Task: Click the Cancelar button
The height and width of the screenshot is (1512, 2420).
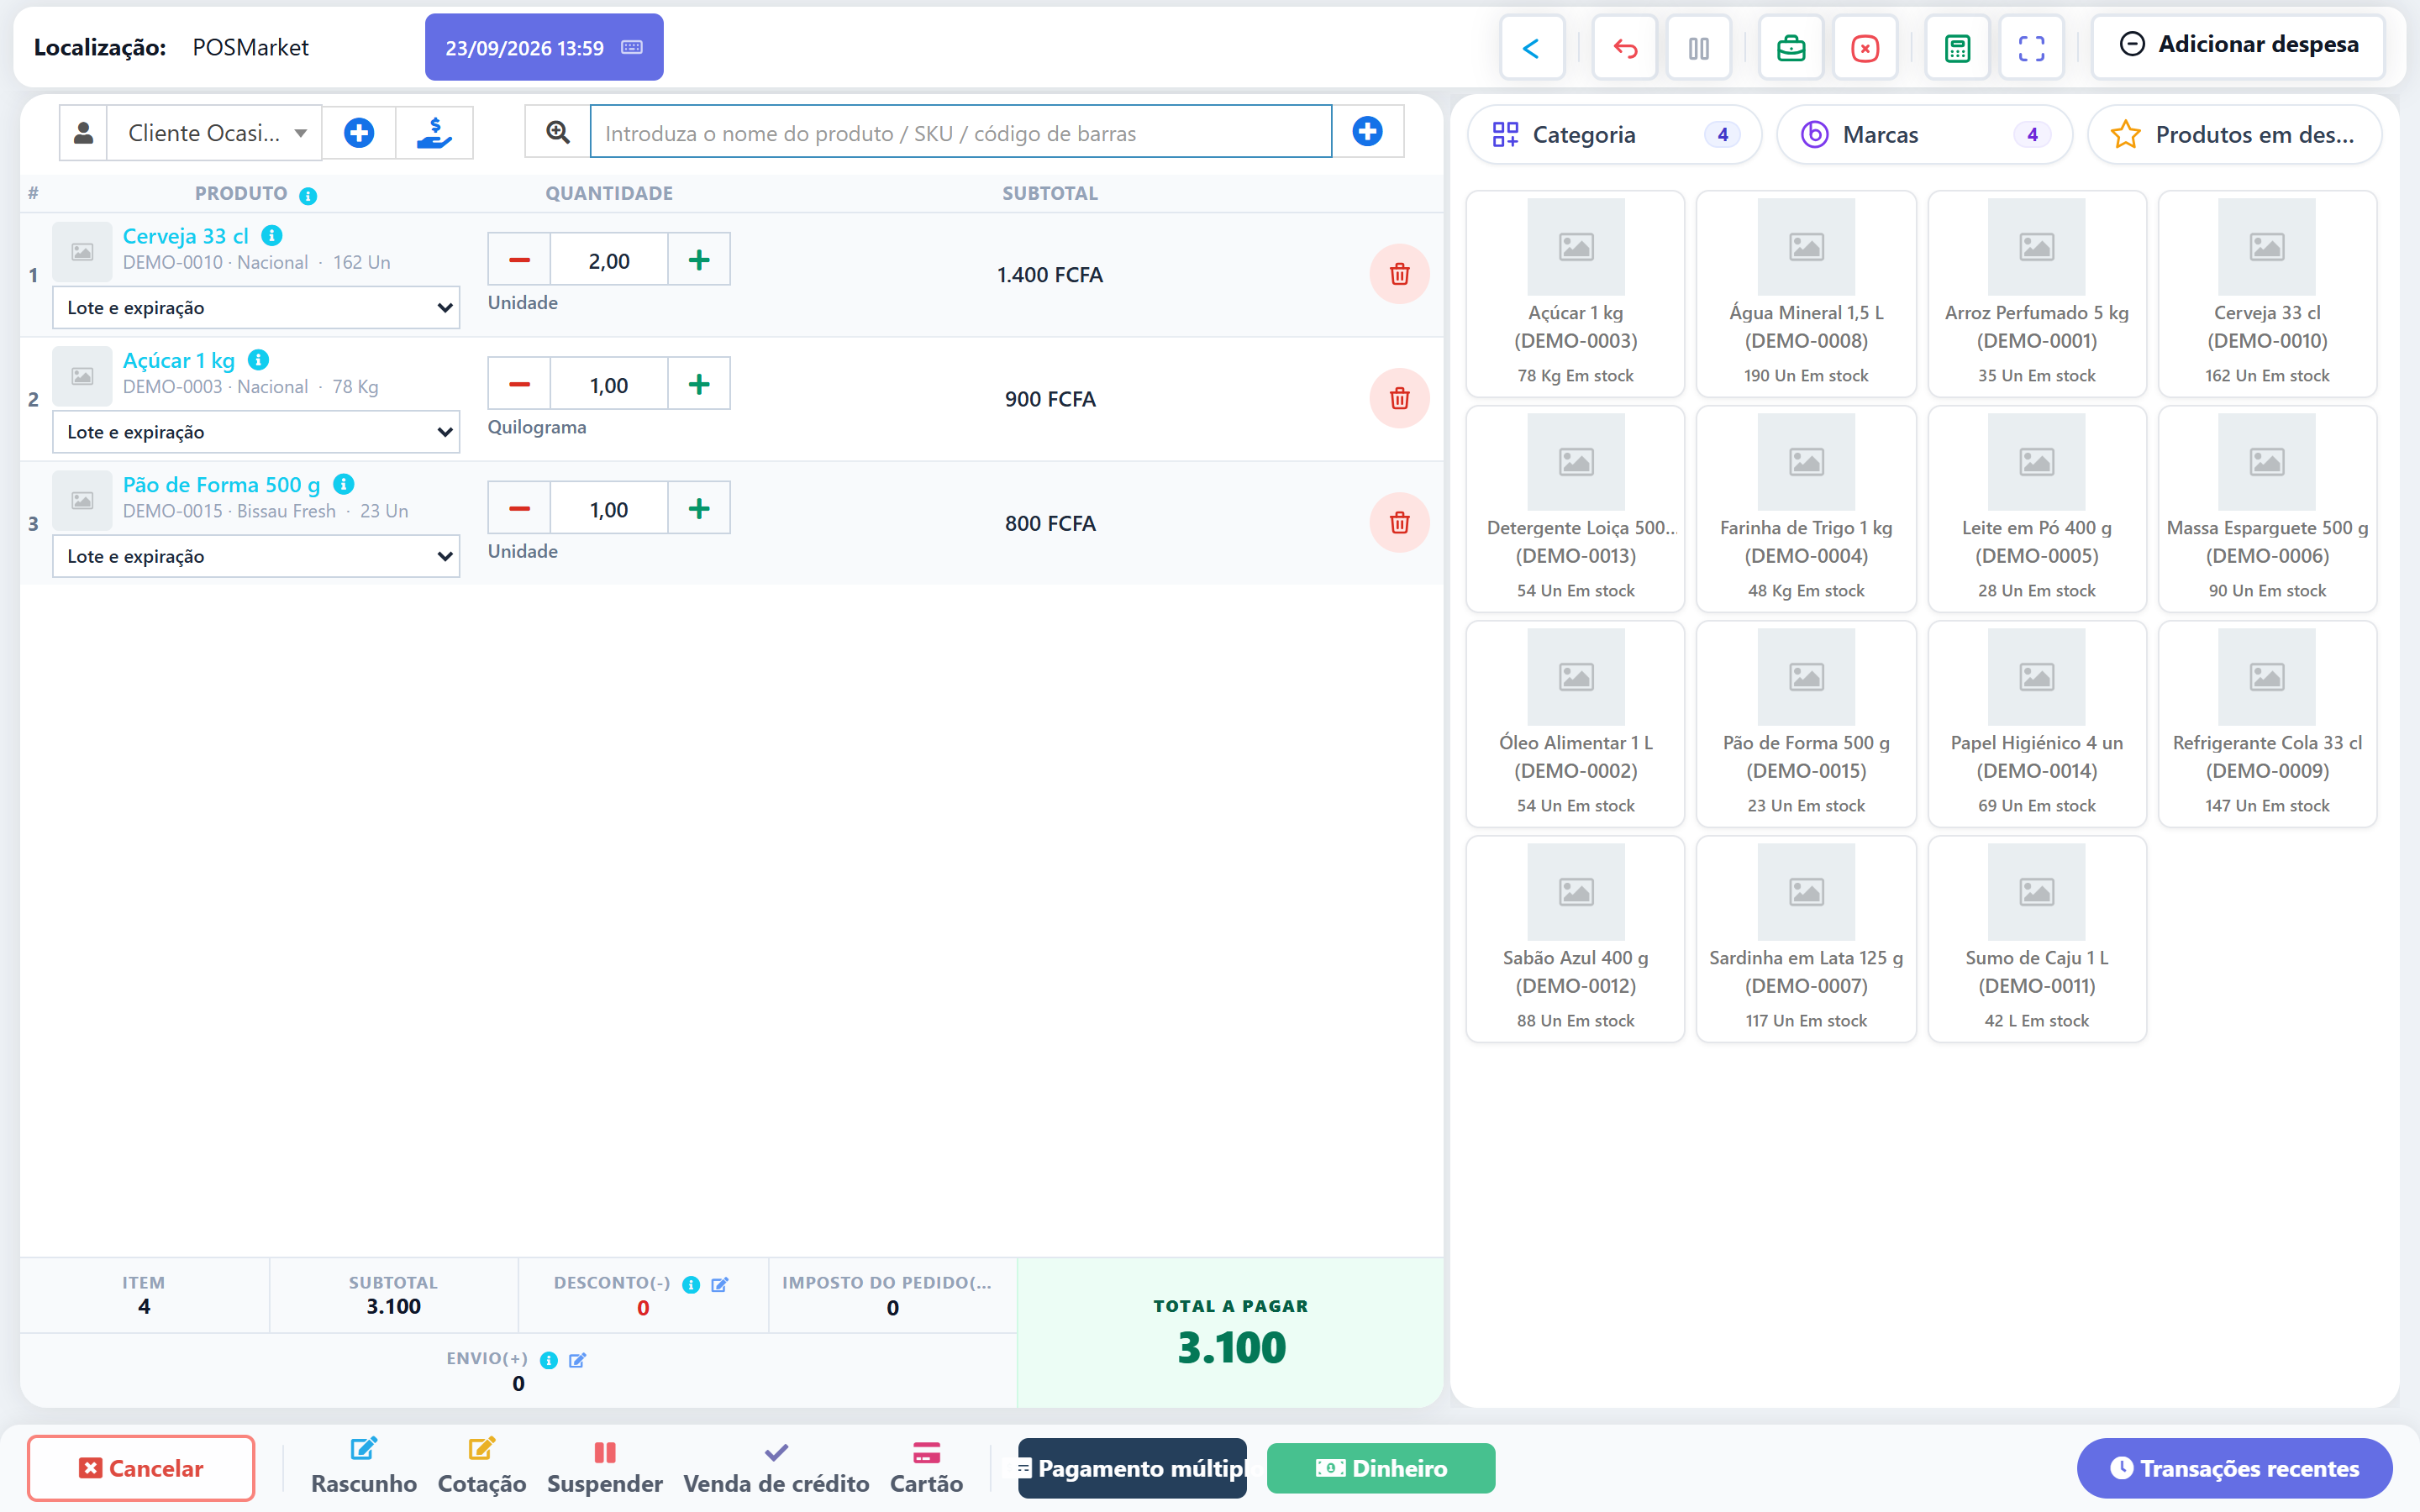Action: click(141, 1467)
